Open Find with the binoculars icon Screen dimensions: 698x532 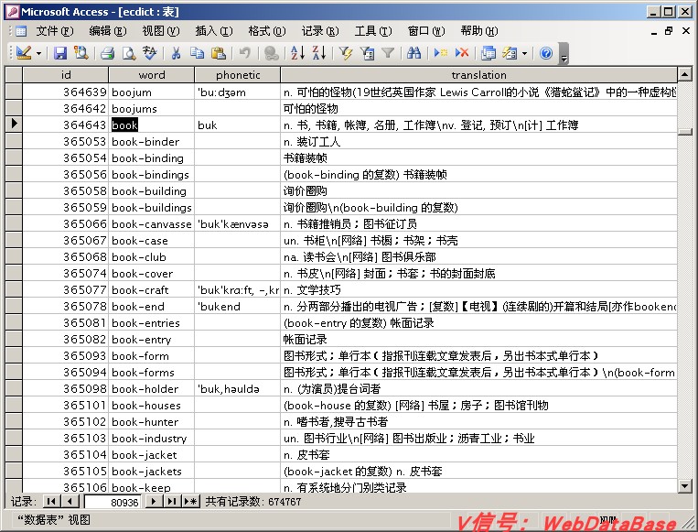pyautogui.click(x=414, y=53)
